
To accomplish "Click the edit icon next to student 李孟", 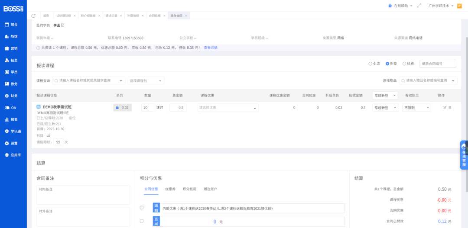I will pyautogui.click(x=63, y=25).
